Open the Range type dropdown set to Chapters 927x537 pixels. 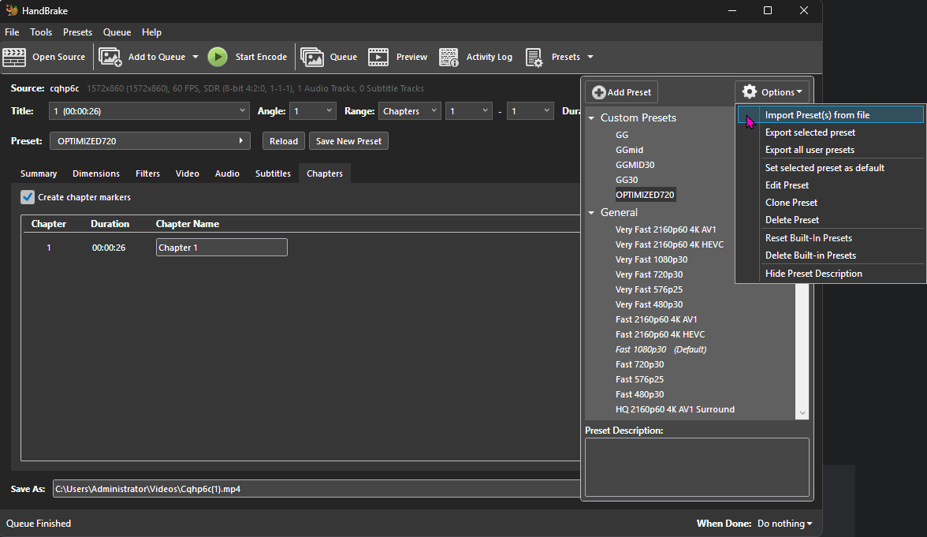(410, 110)
